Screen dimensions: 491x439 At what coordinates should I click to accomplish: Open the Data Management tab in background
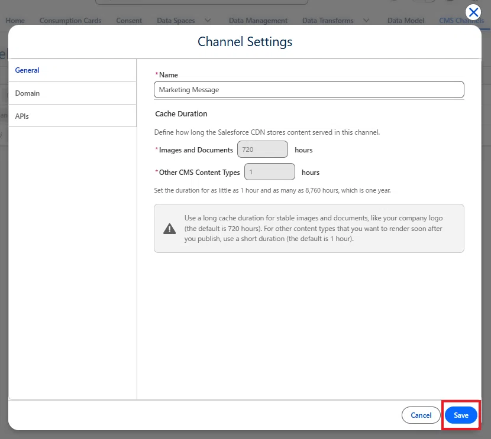point(258,21)
